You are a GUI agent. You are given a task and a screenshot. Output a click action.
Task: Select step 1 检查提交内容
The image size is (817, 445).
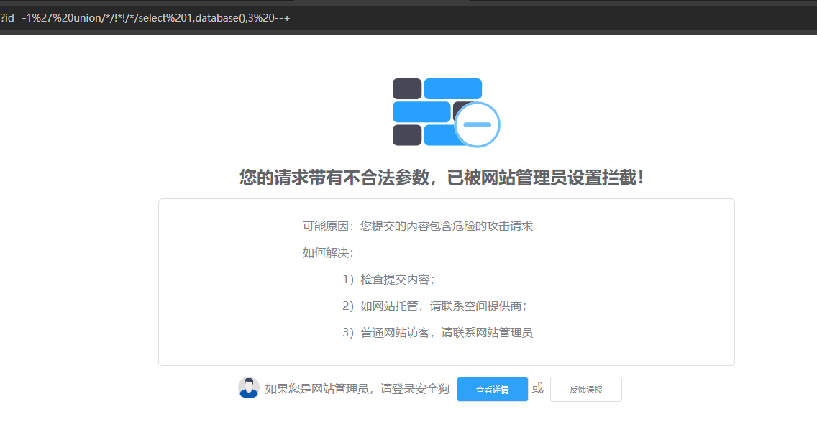click(x=388, y=280)
